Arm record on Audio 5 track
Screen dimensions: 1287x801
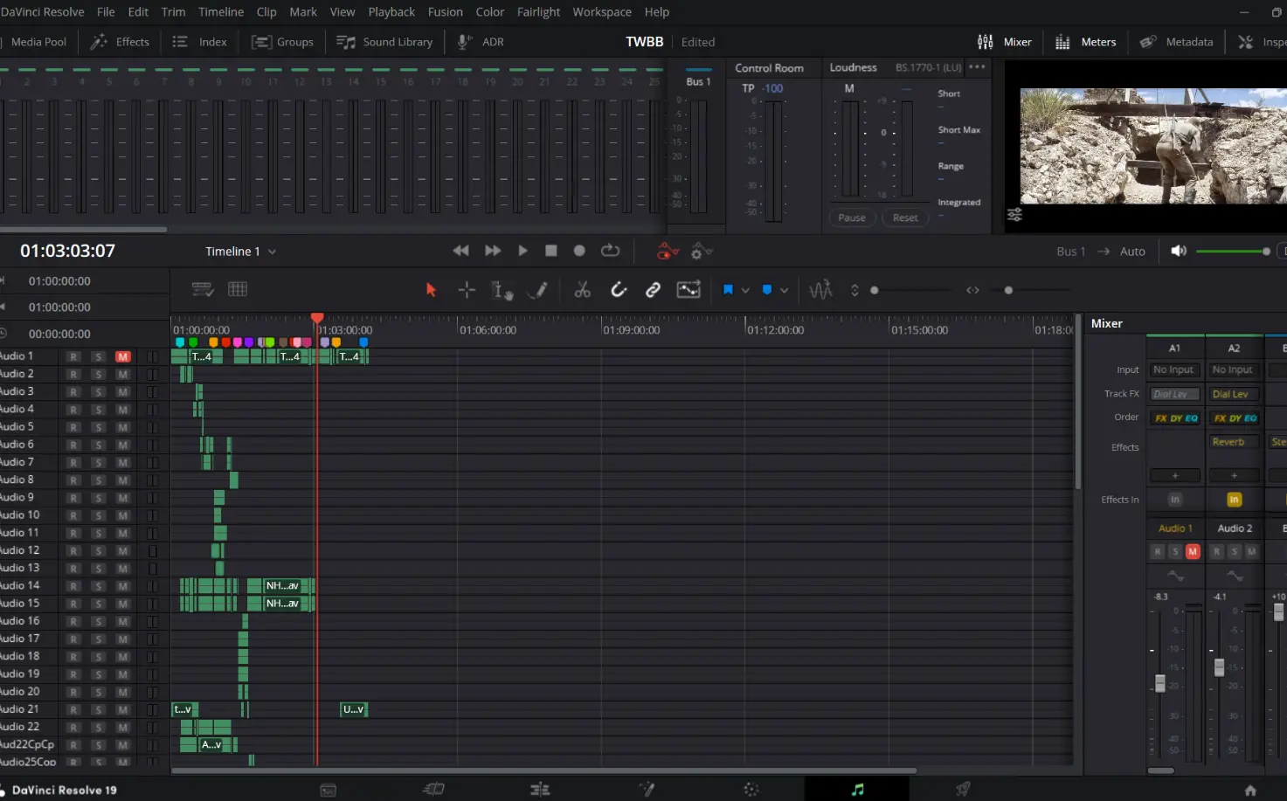(74, 427)
